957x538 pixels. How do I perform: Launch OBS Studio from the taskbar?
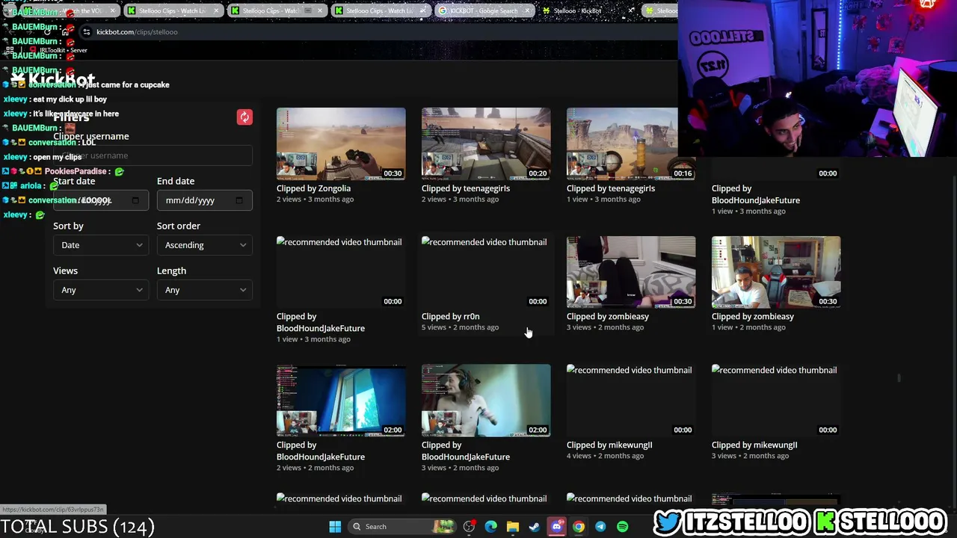click(x=469, y=527)
